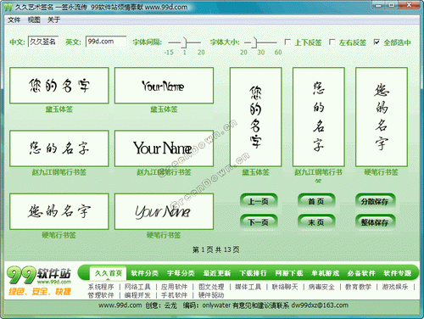Click the 第 1 页 共 13 页 page indicator
This screenshot has width=424, height=319.
point(215,249)
